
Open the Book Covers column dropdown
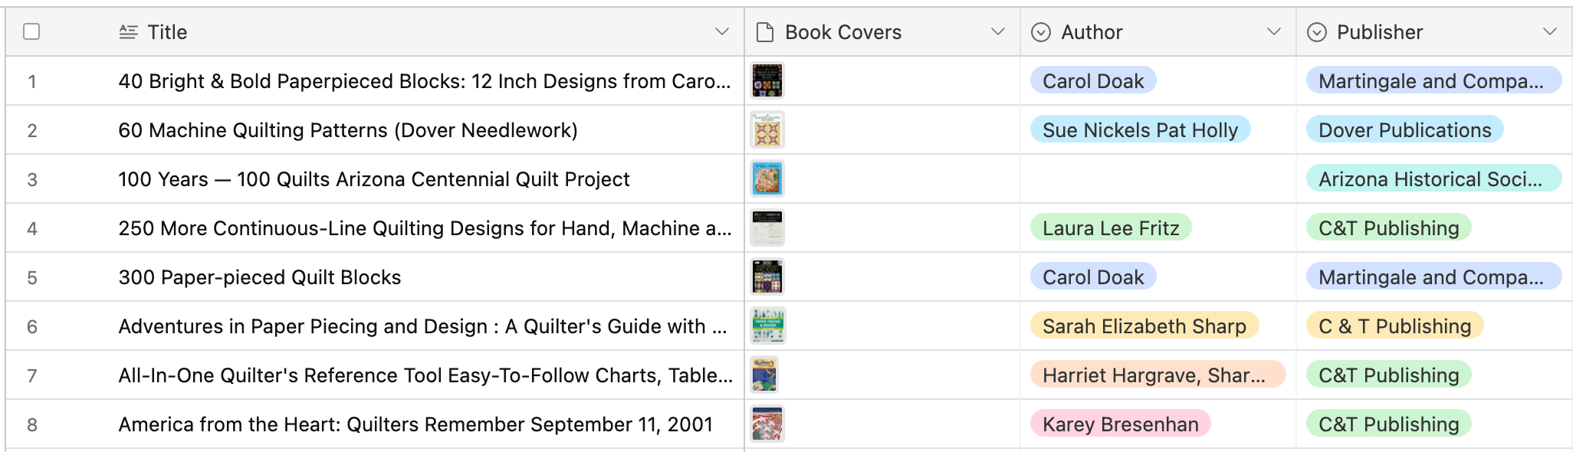pos(997,31)
